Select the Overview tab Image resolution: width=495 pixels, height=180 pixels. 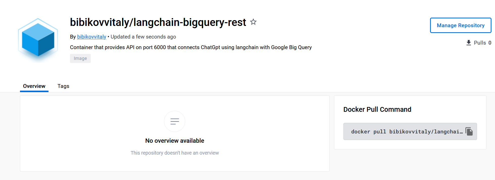pos(34,86)
